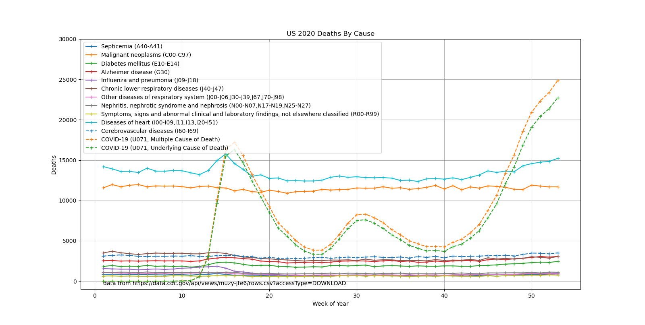The width and height of the screenshot is (645, 325).
Task: Click the x-axis tick label 50
Action: (x=531, y=296)
